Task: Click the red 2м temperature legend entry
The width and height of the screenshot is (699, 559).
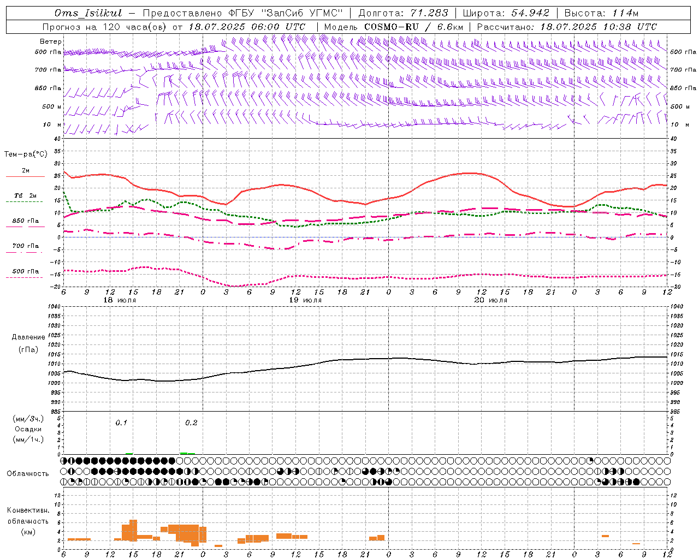Action: pos(25,173)
